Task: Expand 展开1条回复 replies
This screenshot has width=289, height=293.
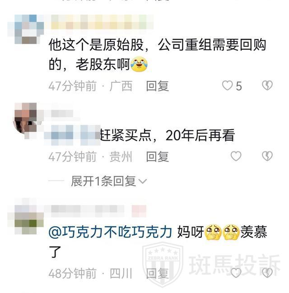Action: [109, 181]
